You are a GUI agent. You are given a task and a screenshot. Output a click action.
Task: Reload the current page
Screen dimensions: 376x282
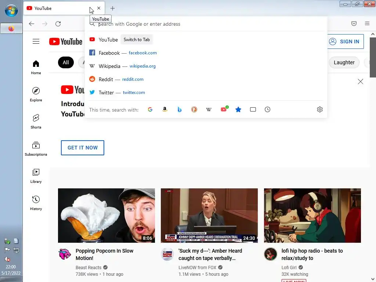(58, 24)
